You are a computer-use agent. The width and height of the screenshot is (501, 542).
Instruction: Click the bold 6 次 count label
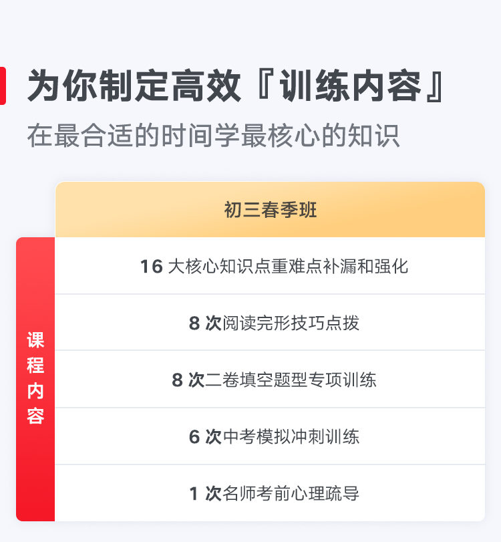pyautogui.click(x=205, y=436)
